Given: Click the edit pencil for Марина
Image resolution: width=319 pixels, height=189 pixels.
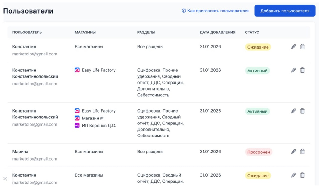Looking at the screenshot, I should coord(293,152).
